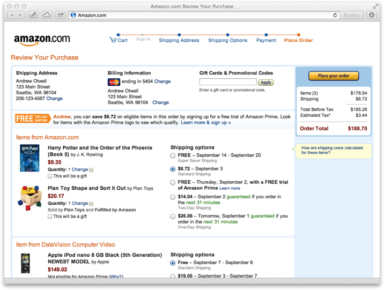
Task: Open the notes pencil toolbar icon
Action: (33, 15)
